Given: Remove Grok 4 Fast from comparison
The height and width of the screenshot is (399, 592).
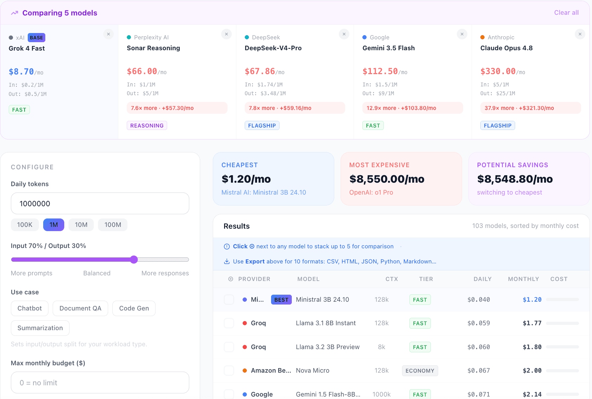Looking at the screenshot, I should pyautogui.click(x=108, y=34).
